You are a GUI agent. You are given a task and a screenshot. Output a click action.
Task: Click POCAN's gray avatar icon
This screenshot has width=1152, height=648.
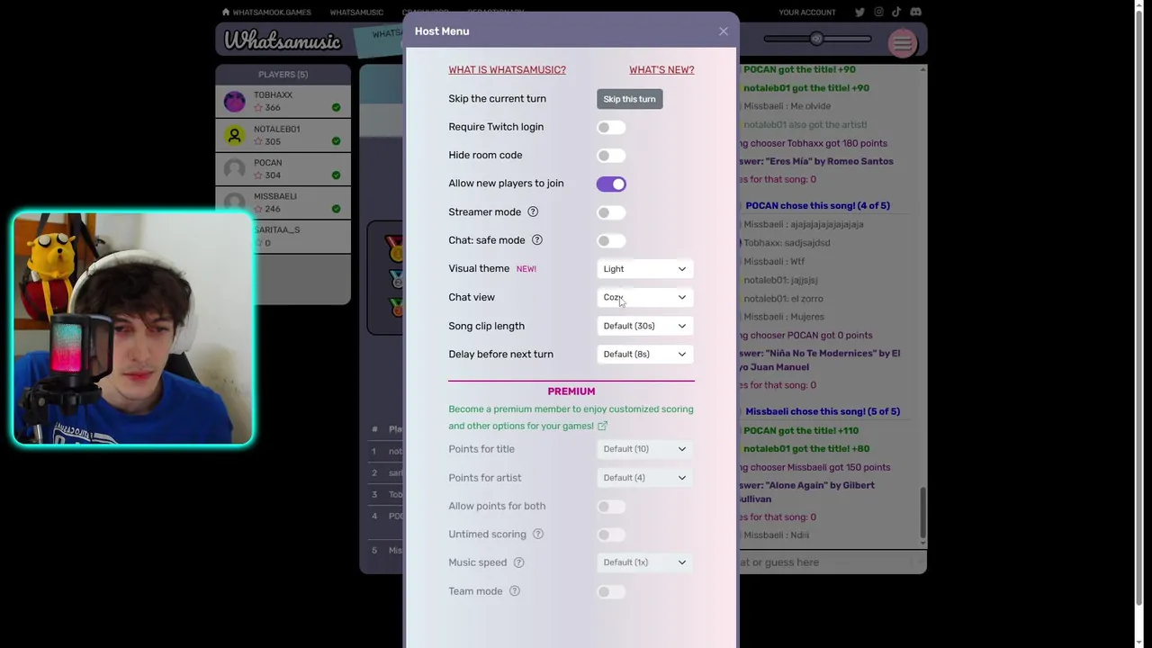point(235,169)
